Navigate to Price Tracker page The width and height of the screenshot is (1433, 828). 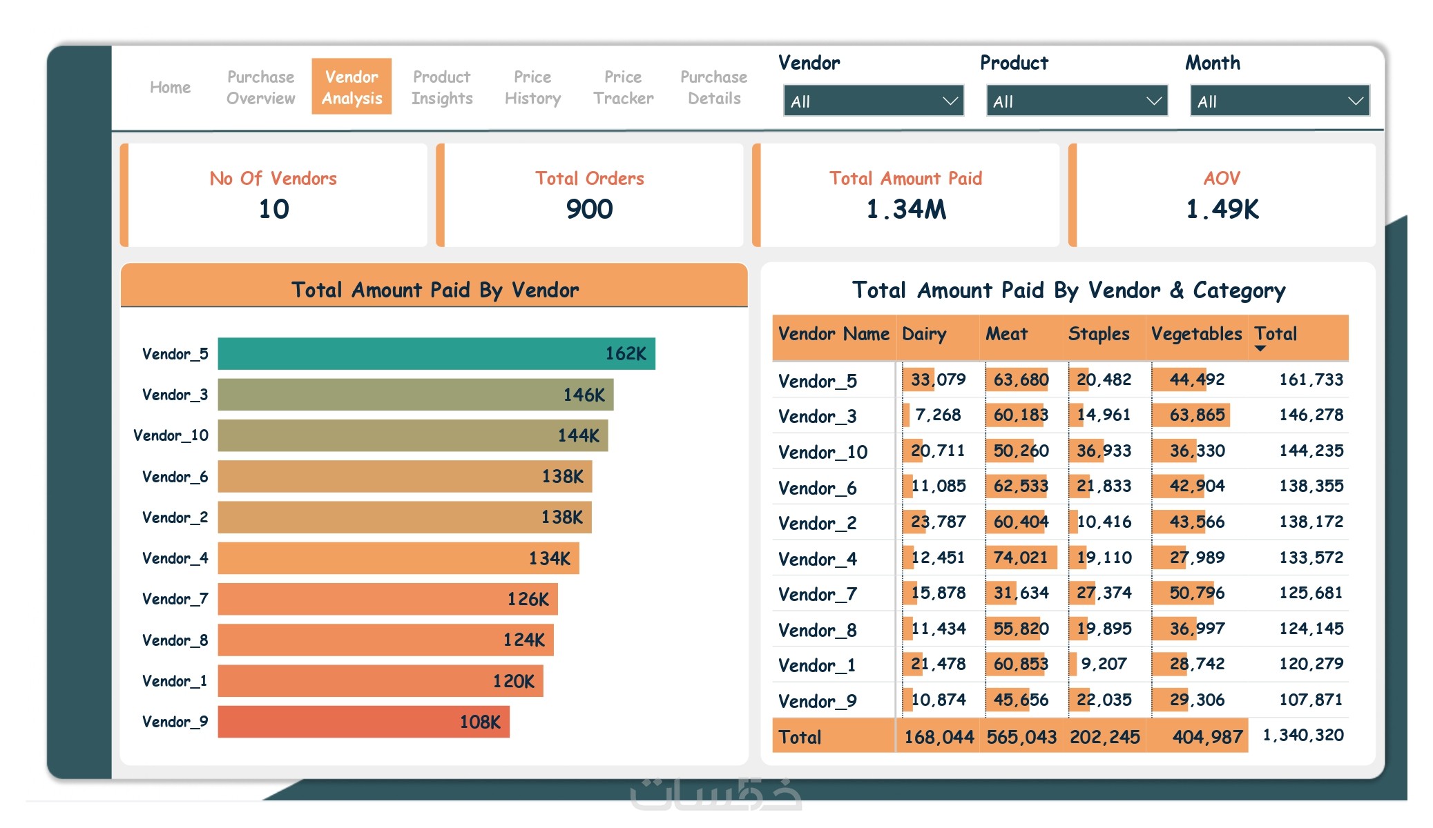tap(623, 88)
